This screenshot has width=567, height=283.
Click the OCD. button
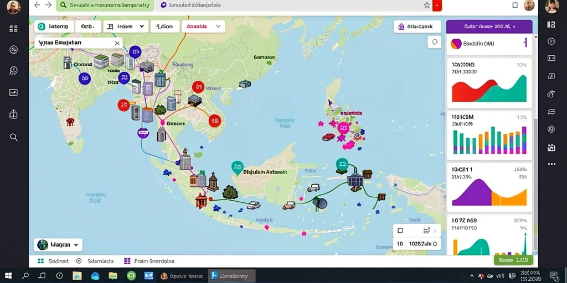pos(88,27)
